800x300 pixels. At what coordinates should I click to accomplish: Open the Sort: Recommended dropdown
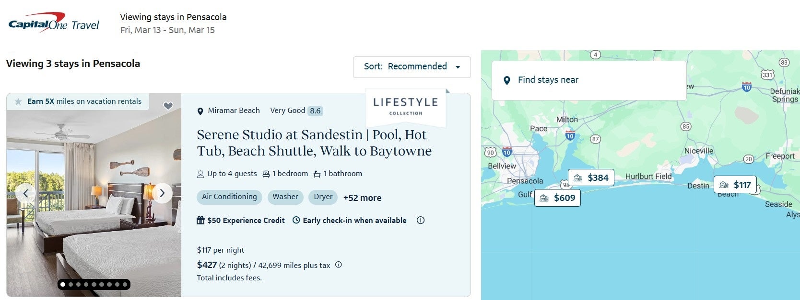pos(412,67)
